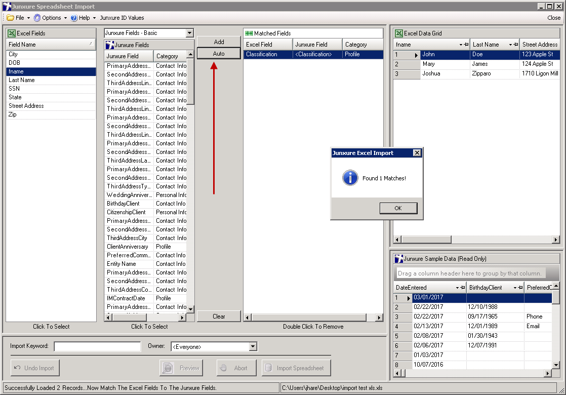Select DOB in Excel Fields list
Screen dimensions: 566x395
coord(51,63)
